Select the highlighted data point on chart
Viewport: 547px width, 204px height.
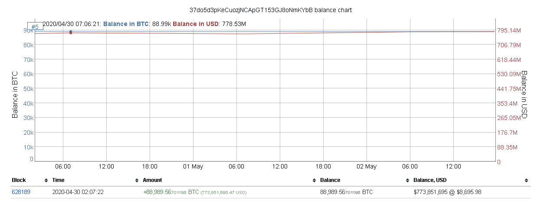71,32
